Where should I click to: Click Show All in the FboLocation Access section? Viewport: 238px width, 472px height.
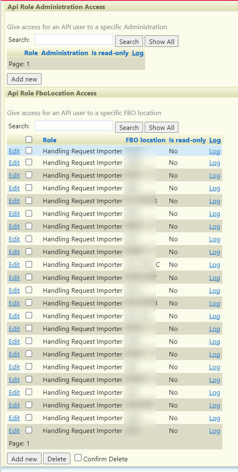pyautogui.click(x=162, y=127)
